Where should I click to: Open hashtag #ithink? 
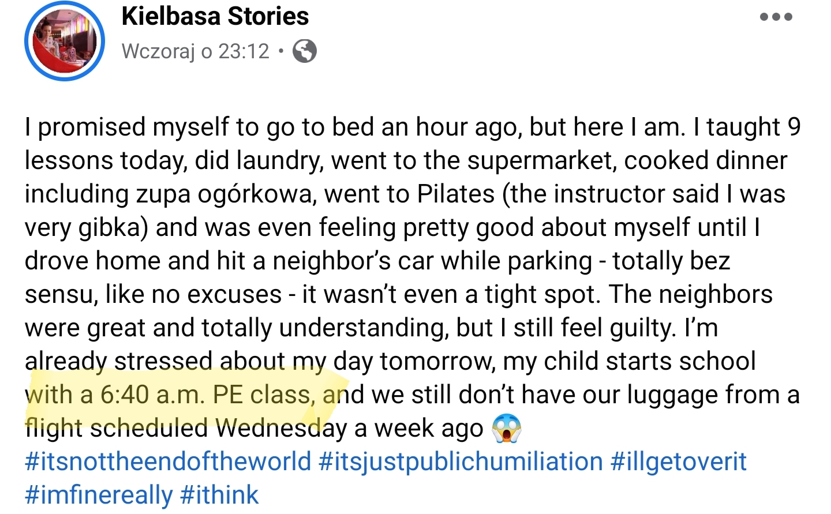219,495
